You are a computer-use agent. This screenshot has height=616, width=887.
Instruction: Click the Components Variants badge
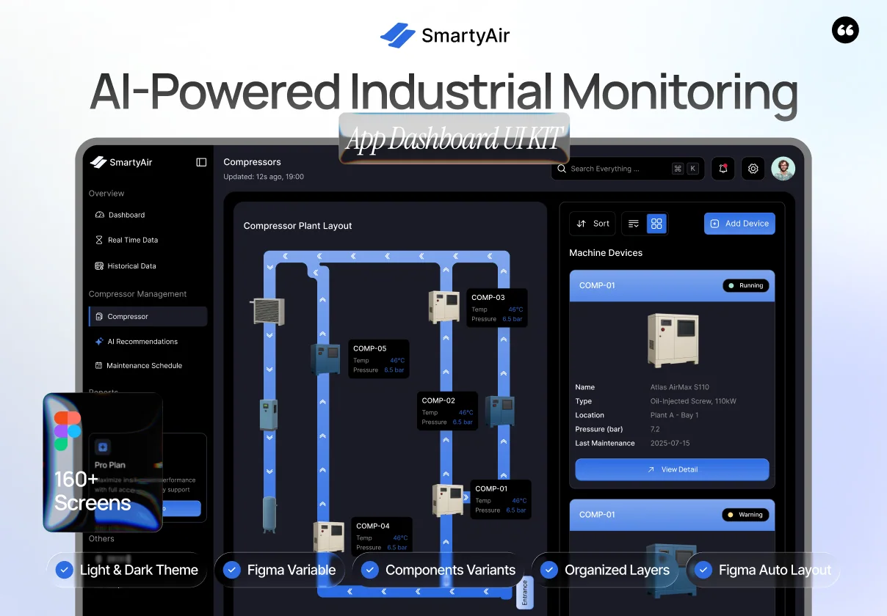438,570
